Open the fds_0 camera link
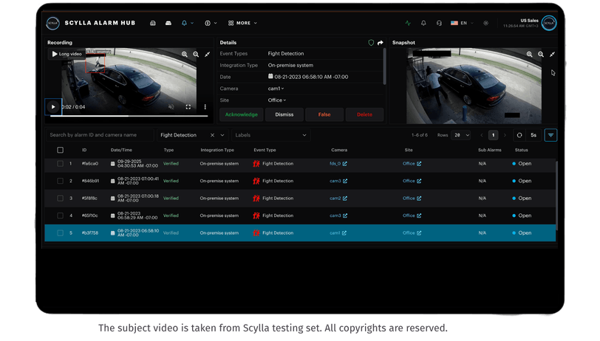The width and height of the screenshot is (600, 341). (x=338, y=164)
